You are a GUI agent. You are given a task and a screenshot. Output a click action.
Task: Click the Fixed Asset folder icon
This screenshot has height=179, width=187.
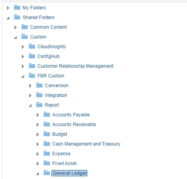pos(47,163)
